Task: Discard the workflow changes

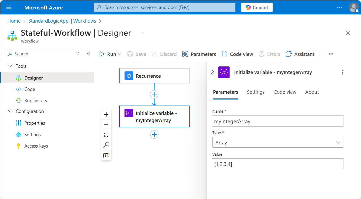Action: [164, 54]
